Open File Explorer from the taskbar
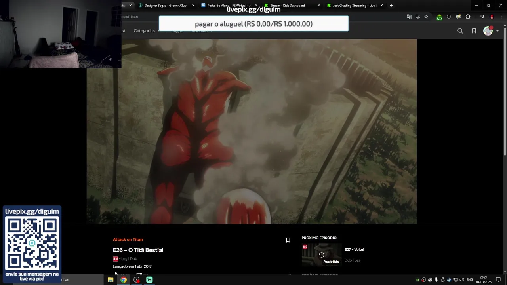Image resolution: width=507 pixels, height=285 pixels. (111, 280)
